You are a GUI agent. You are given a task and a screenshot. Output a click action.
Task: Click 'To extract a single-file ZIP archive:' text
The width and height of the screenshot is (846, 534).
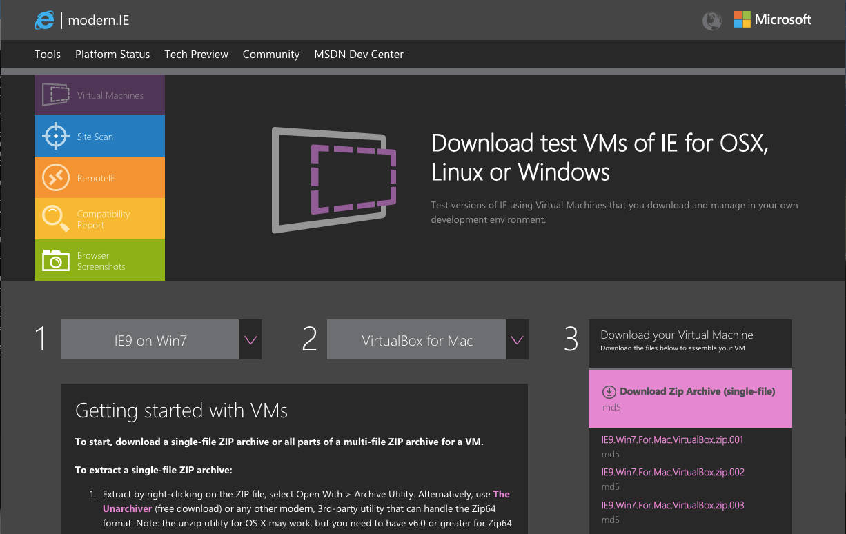click(x=154, y=470)
